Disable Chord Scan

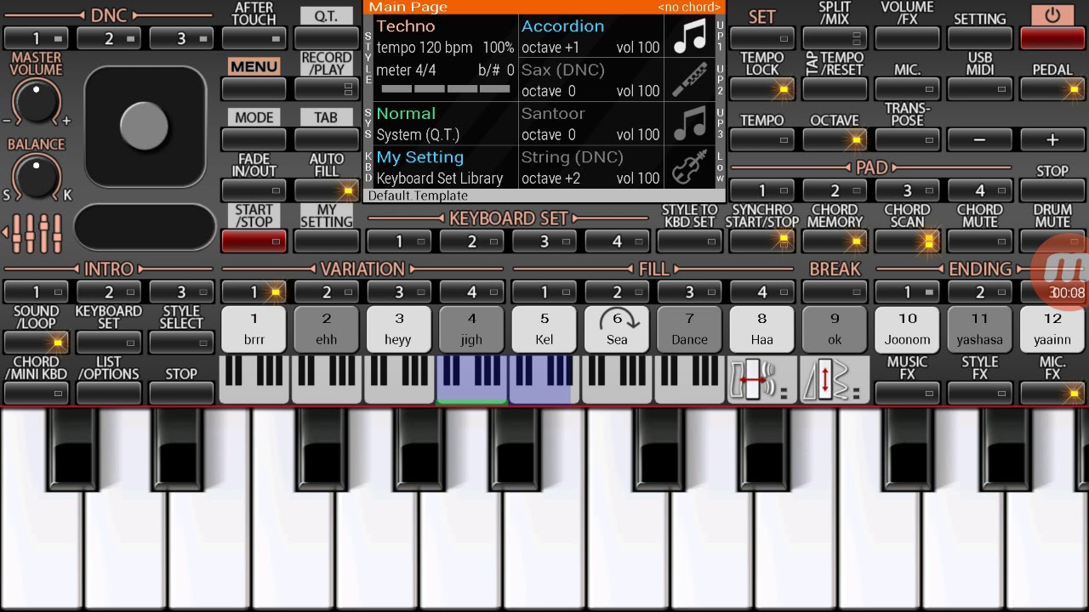tap(908, 241)
